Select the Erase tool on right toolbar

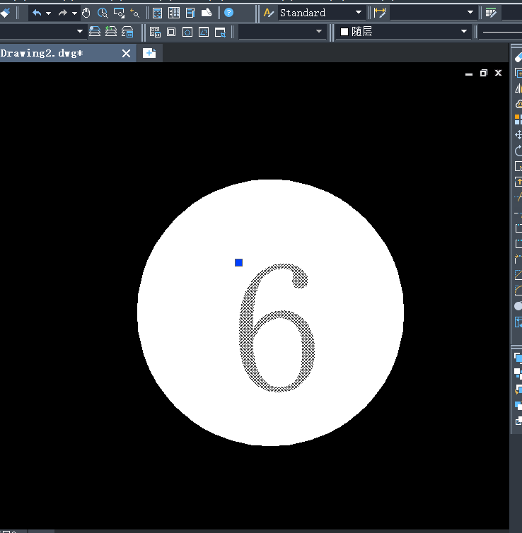(518, 57)
